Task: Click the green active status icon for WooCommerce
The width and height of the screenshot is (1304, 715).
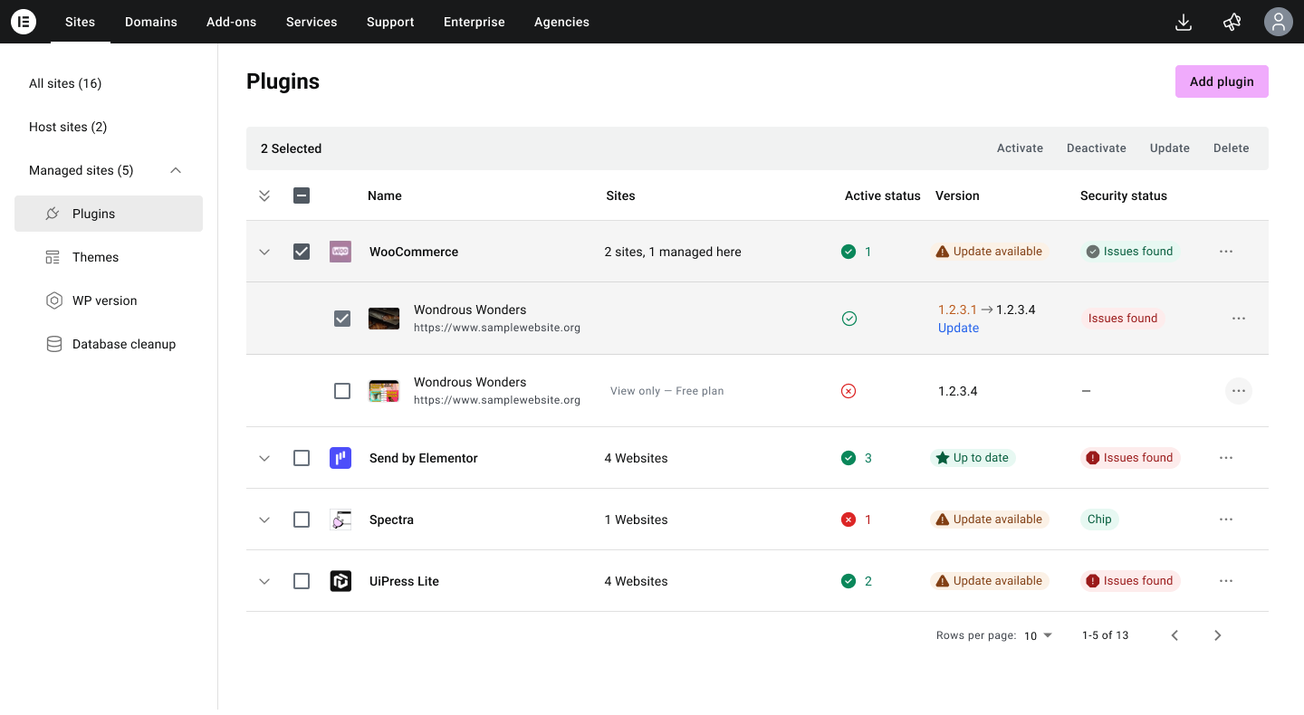Action: (849, 252)
